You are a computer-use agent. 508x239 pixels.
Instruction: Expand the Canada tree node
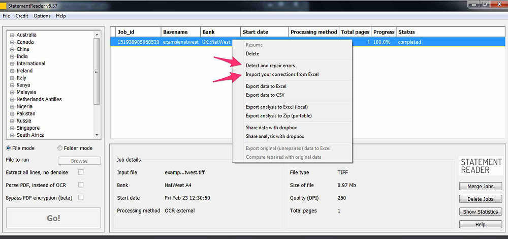12,42
